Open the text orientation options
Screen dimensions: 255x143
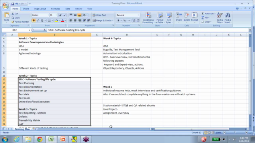click(x=85, y=15)
